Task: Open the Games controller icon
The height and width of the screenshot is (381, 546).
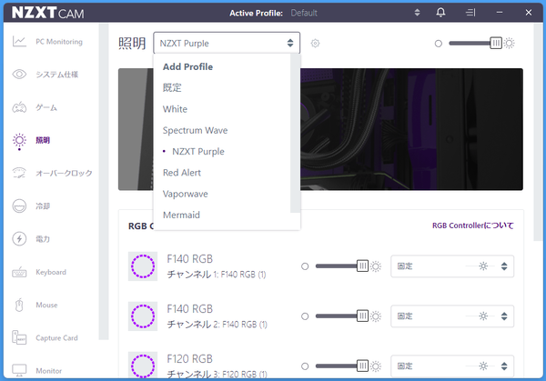Action: pos(19,107)
